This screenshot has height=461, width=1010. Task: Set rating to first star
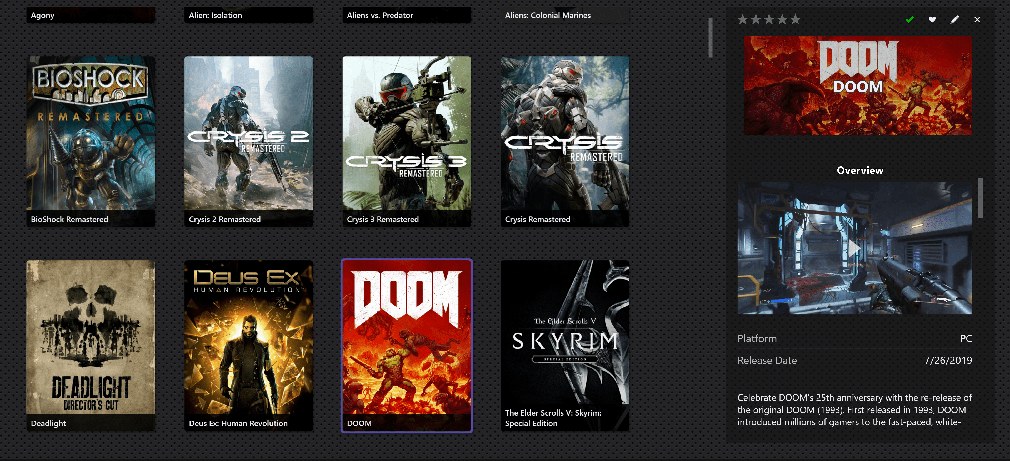tap(743, 19)
